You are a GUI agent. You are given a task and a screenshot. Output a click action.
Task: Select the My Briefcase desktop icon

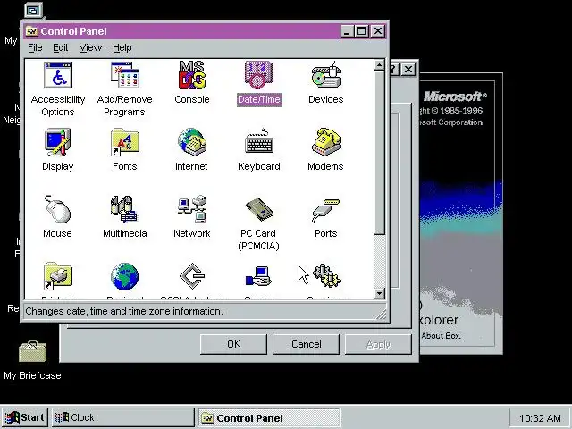click(32, 351)
